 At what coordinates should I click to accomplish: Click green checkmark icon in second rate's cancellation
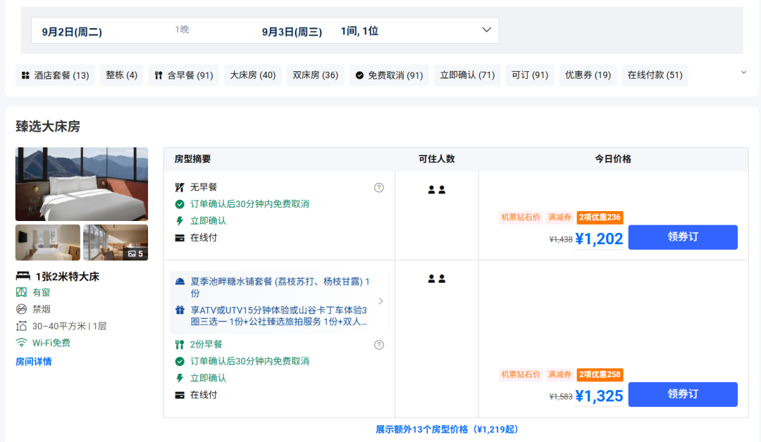click(x=180, y=361)
